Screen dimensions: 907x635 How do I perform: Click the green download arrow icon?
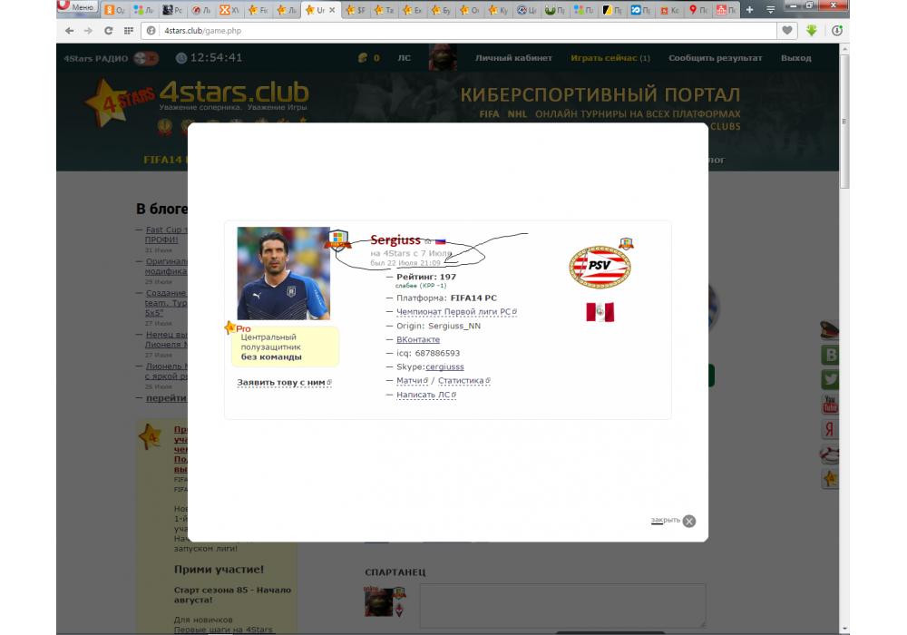coord(812,31)
